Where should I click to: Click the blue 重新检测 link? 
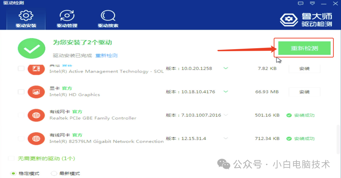click(x=107, y=55)
